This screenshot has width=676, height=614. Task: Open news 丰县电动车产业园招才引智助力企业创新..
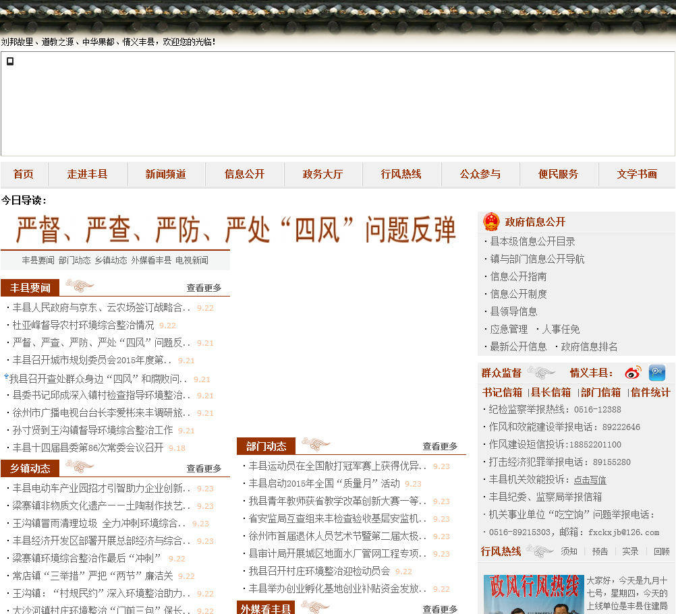coord(101,488)
